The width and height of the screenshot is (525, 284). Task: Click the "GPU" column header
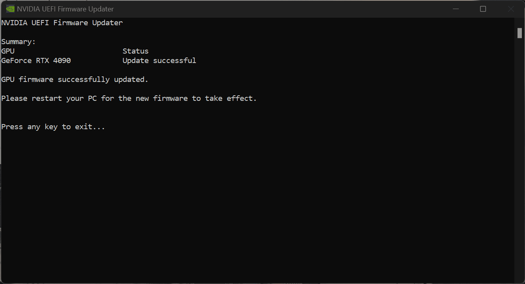pos(8,51)
